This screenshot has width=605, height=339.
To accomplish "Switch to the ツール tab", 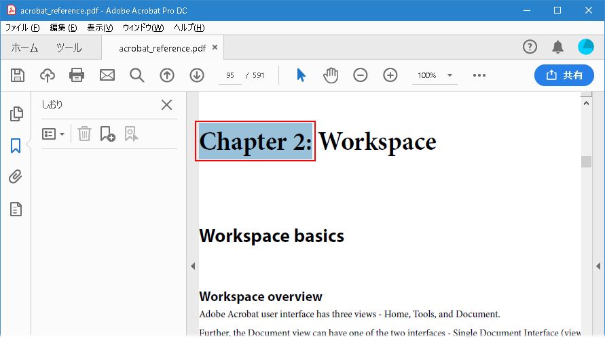I will [69, 47].
